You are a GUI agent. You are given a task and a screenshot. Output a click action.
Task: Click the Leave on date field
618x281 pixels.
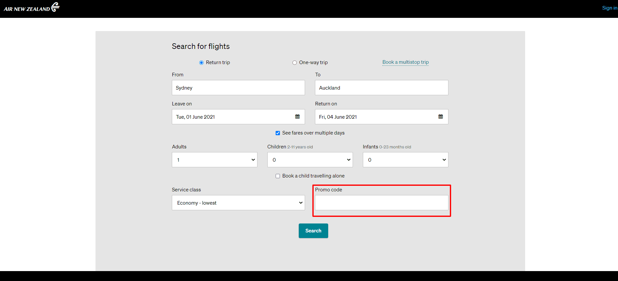click(231, 117)
